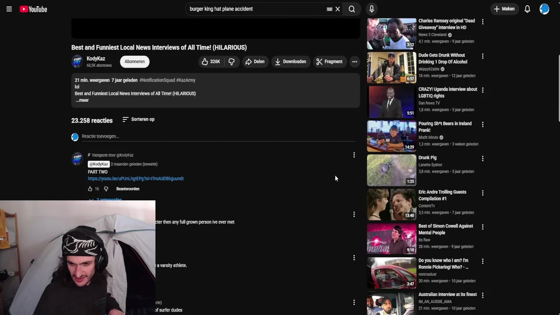Open the KodyKaz channel avatar

coord(77,62)
